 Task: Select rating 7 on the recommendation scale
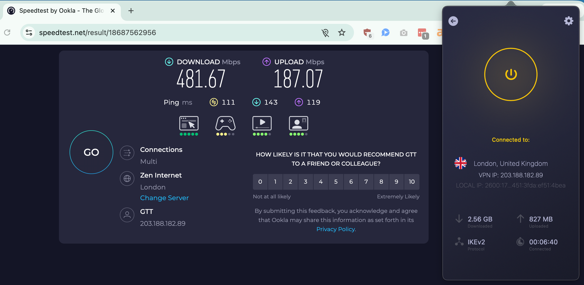(x=366, y=182)
